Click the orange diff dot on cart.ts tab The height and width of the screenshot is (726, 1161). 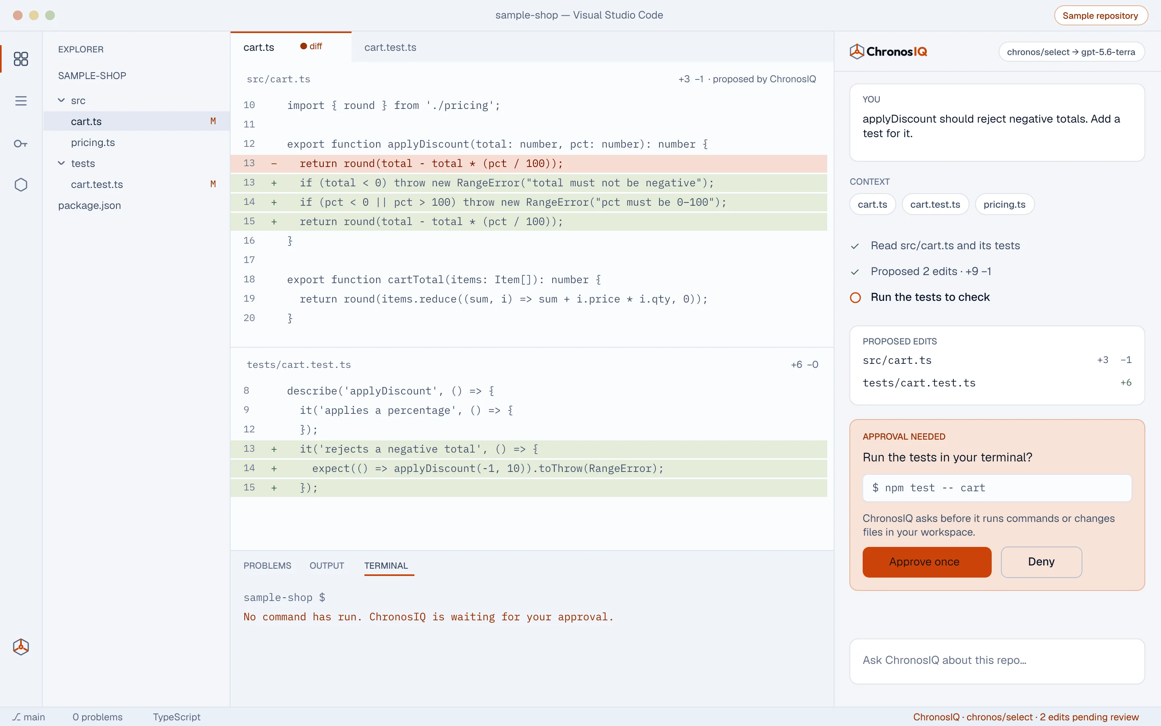303,46
